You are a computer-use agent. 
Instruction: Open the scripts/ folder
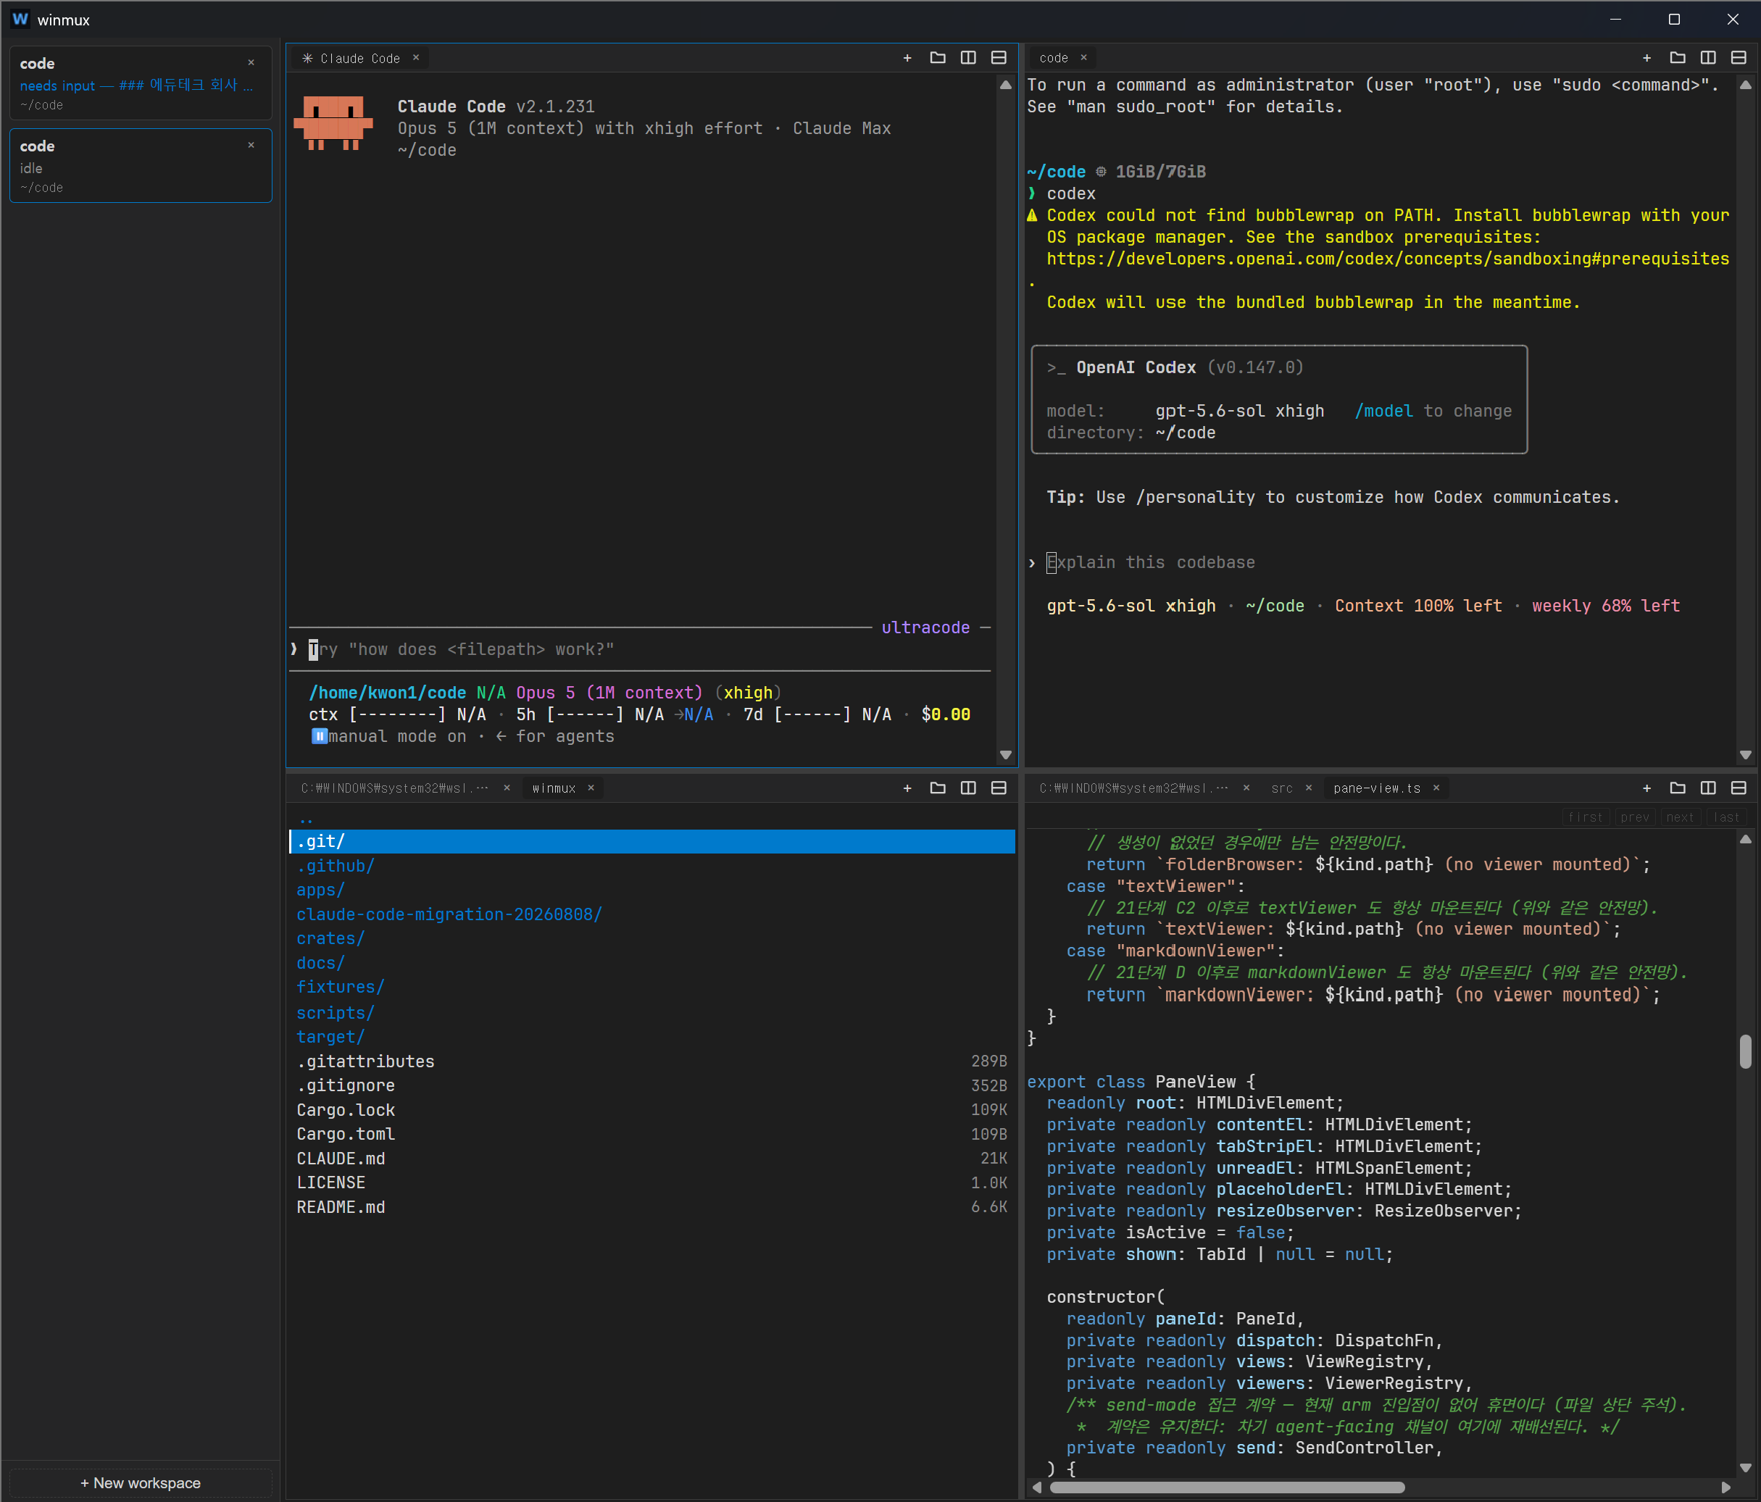click(652, 1013)
